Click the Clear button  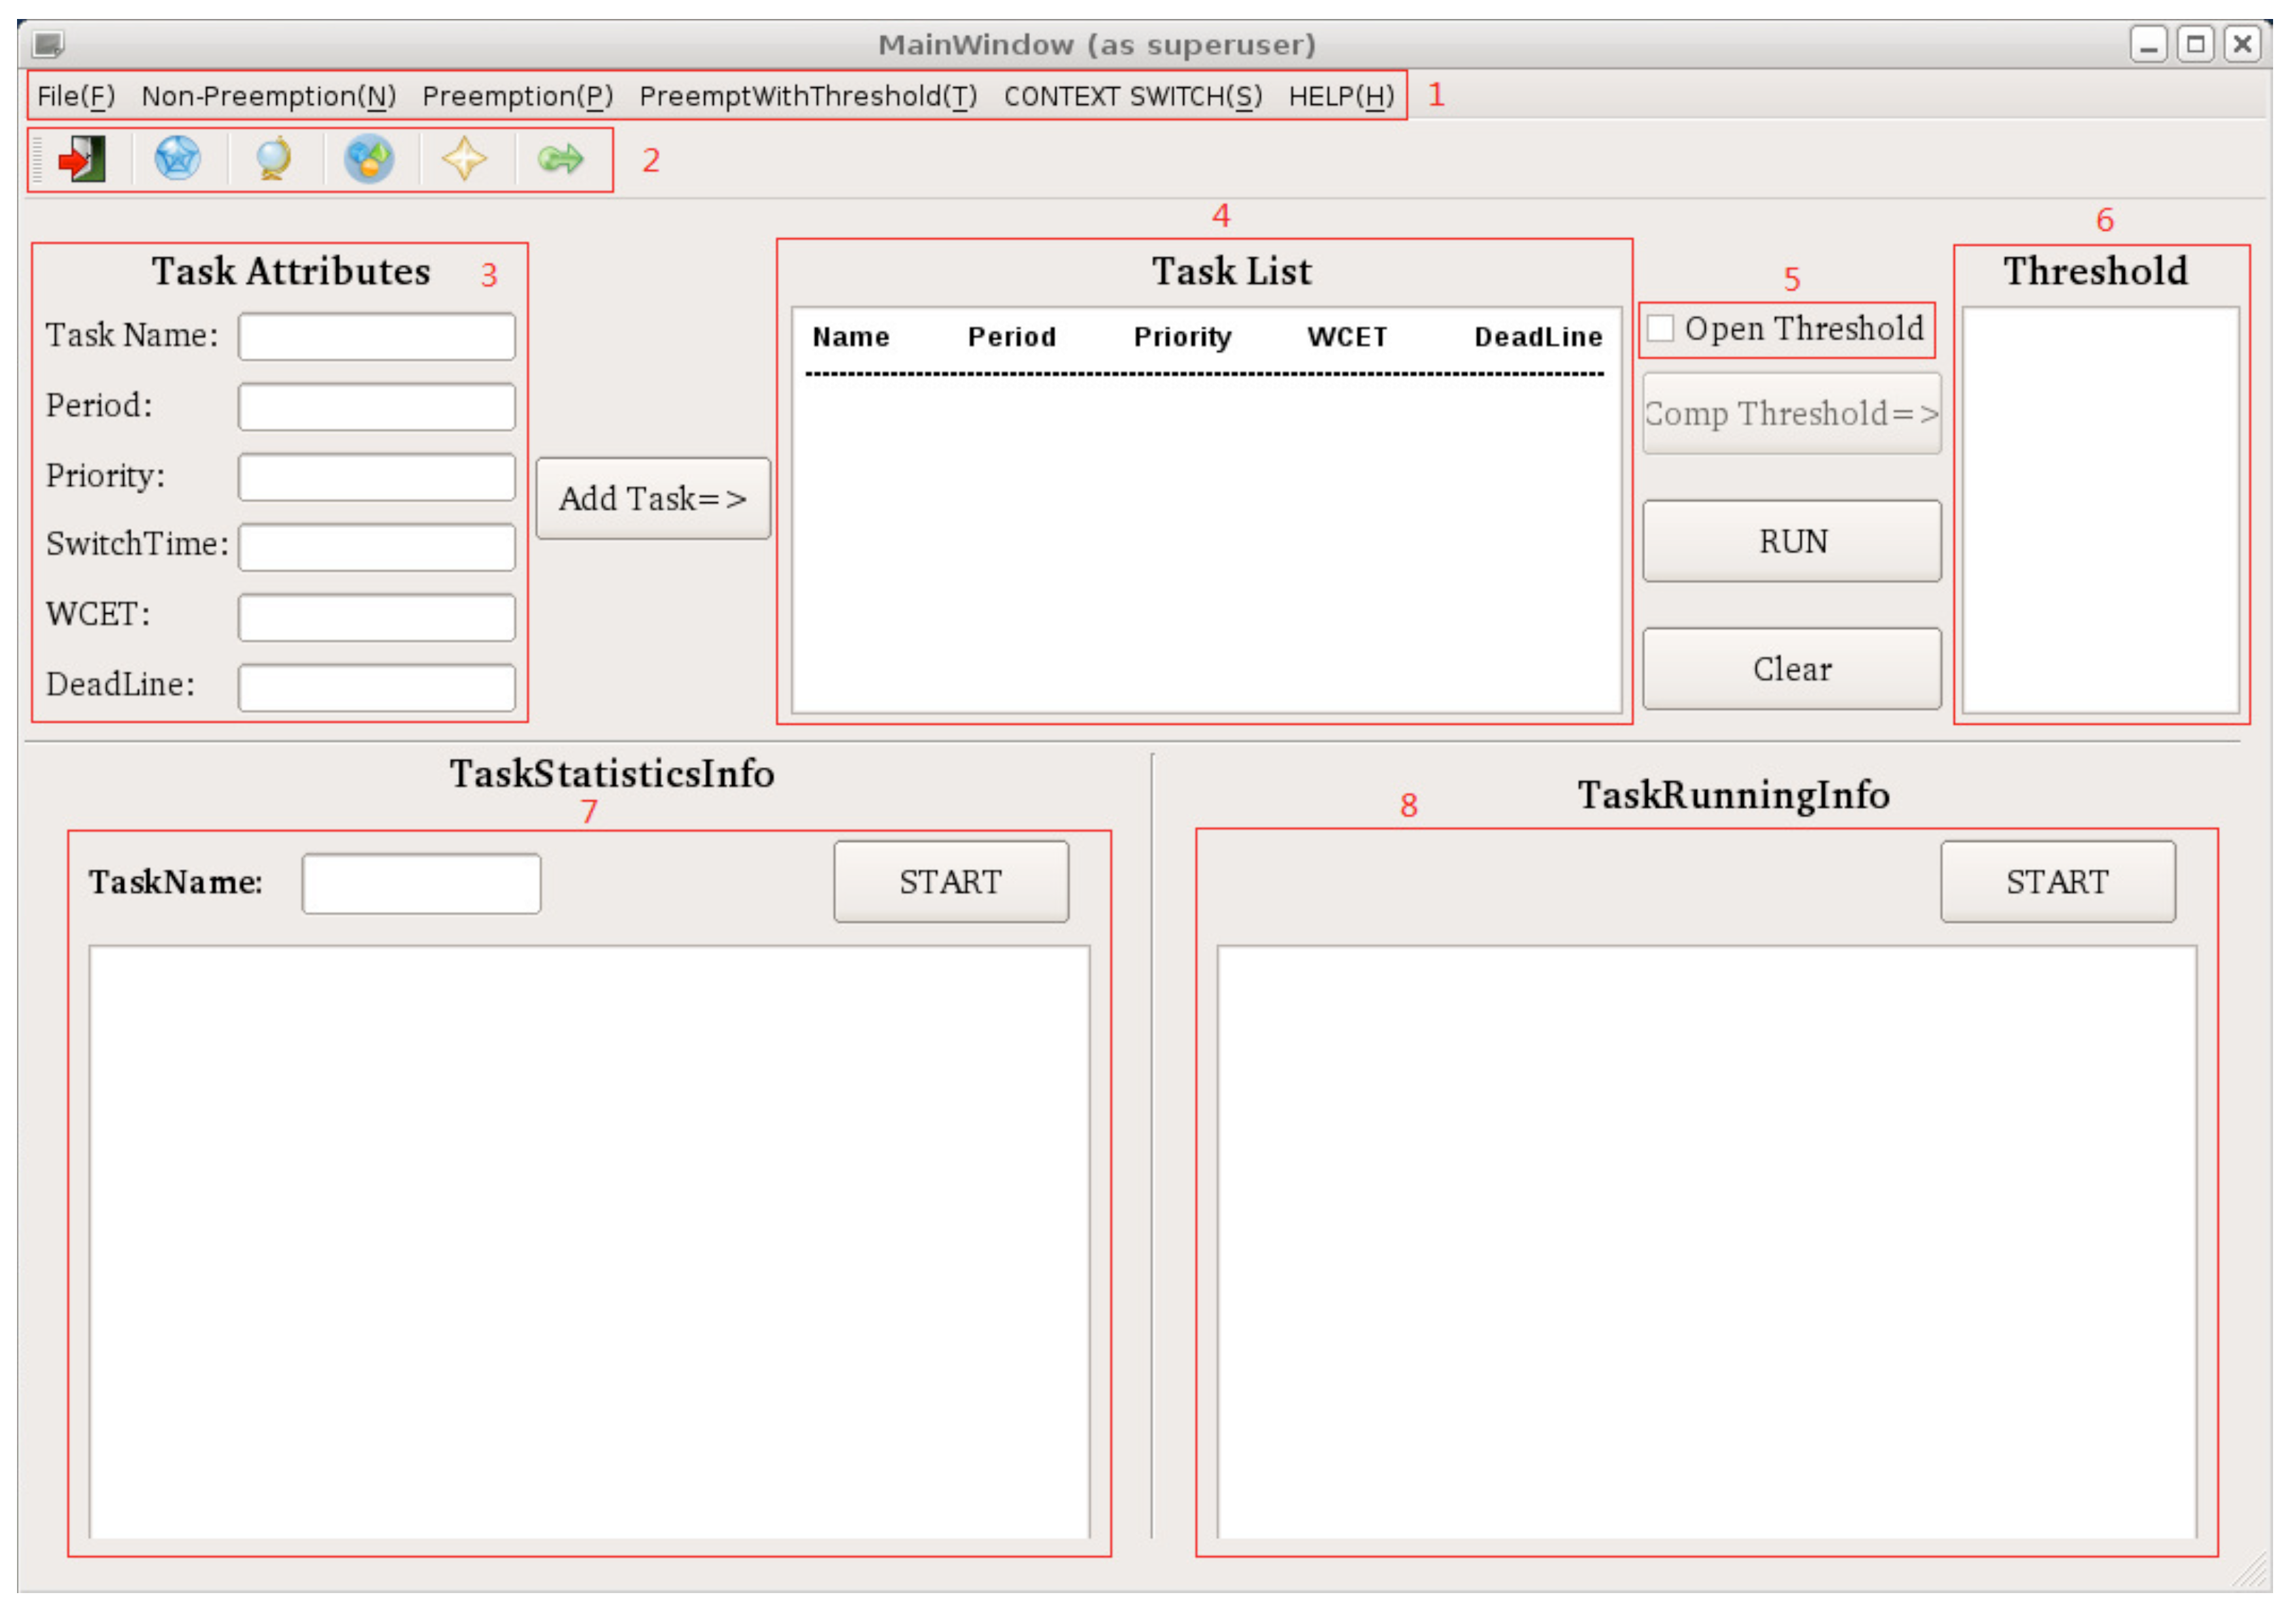point(1793,670)
